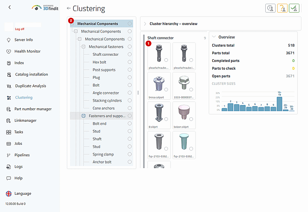Screen dimensions: 308x212
Task: Click the Catalog installation icon
Action: click(x=9, y=75)
